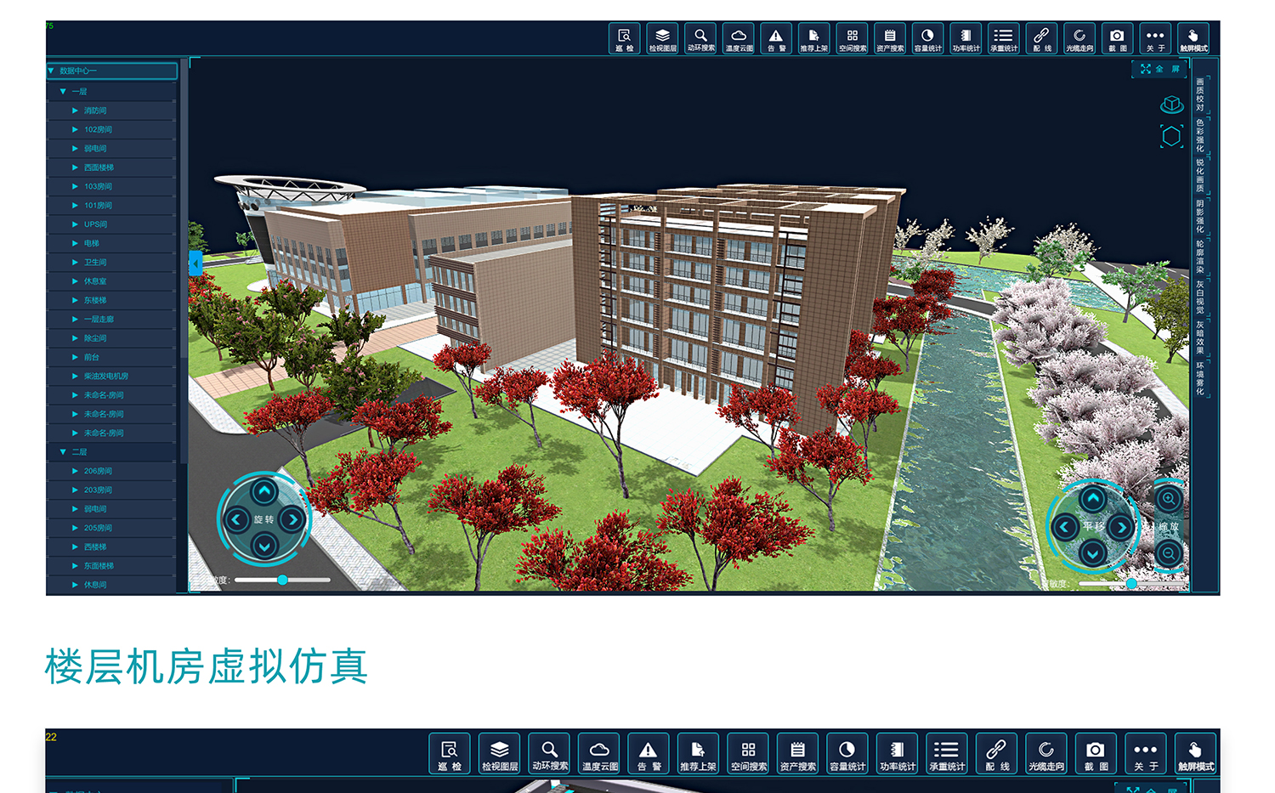
Task: Collapse the 二层 floor node
Action: pyautogui.click(x=63, y=452)
